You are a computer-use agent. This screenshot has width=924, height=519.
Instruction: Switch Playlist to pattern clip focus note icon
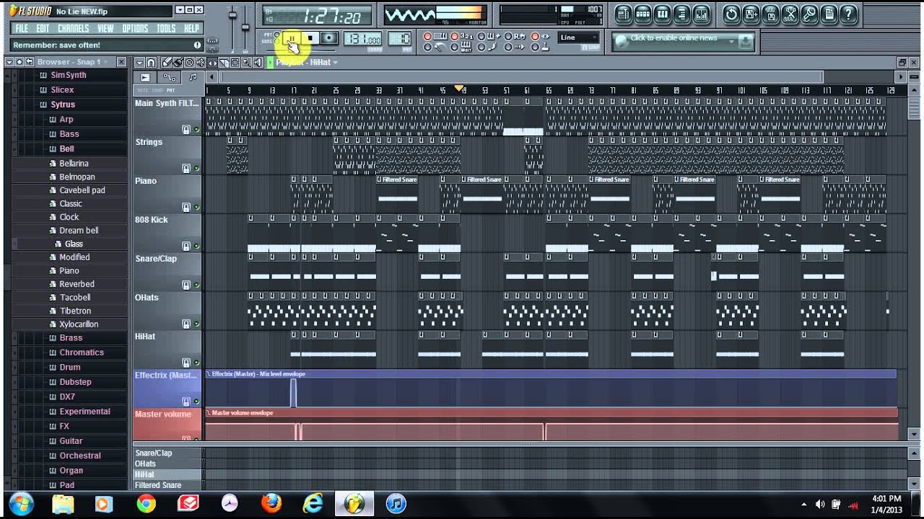[192, 77]
